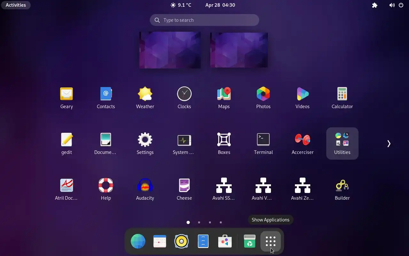Launch the Document Scanner app

pos(106,144)
